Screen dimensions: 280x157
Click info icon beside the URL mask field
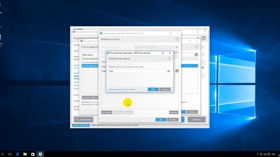click(168, 71)
